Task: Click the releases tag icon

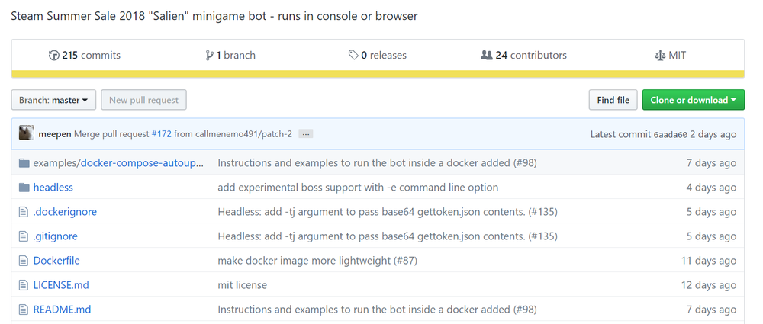Action: click(x=353, y=56)
